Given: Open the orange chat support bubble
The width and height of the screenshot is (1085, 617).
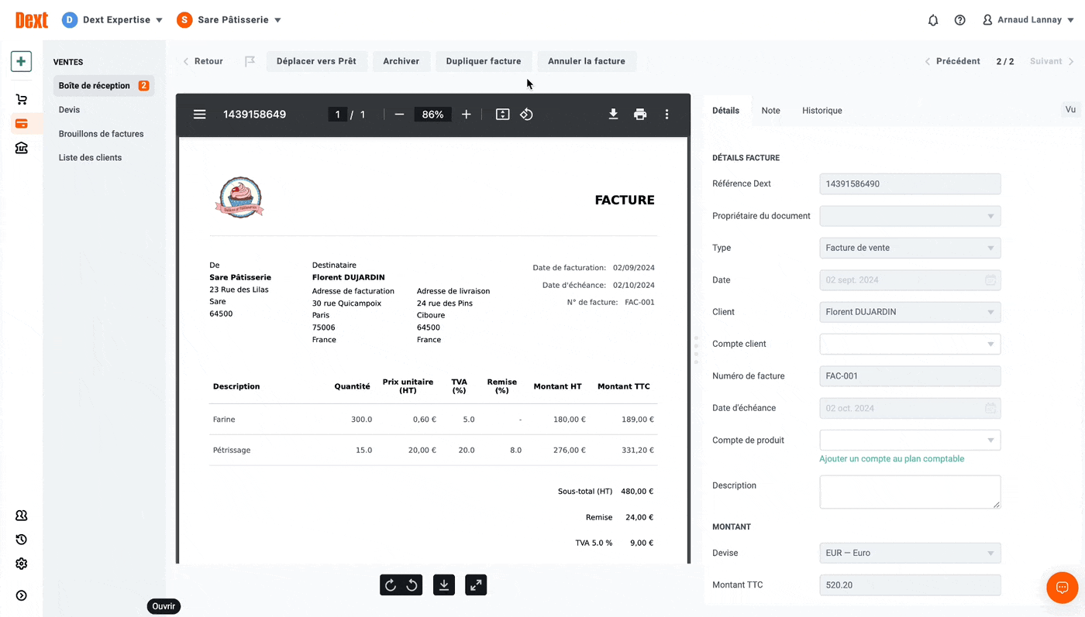Looking at the screenshot, I should [x=1062, y=588].
